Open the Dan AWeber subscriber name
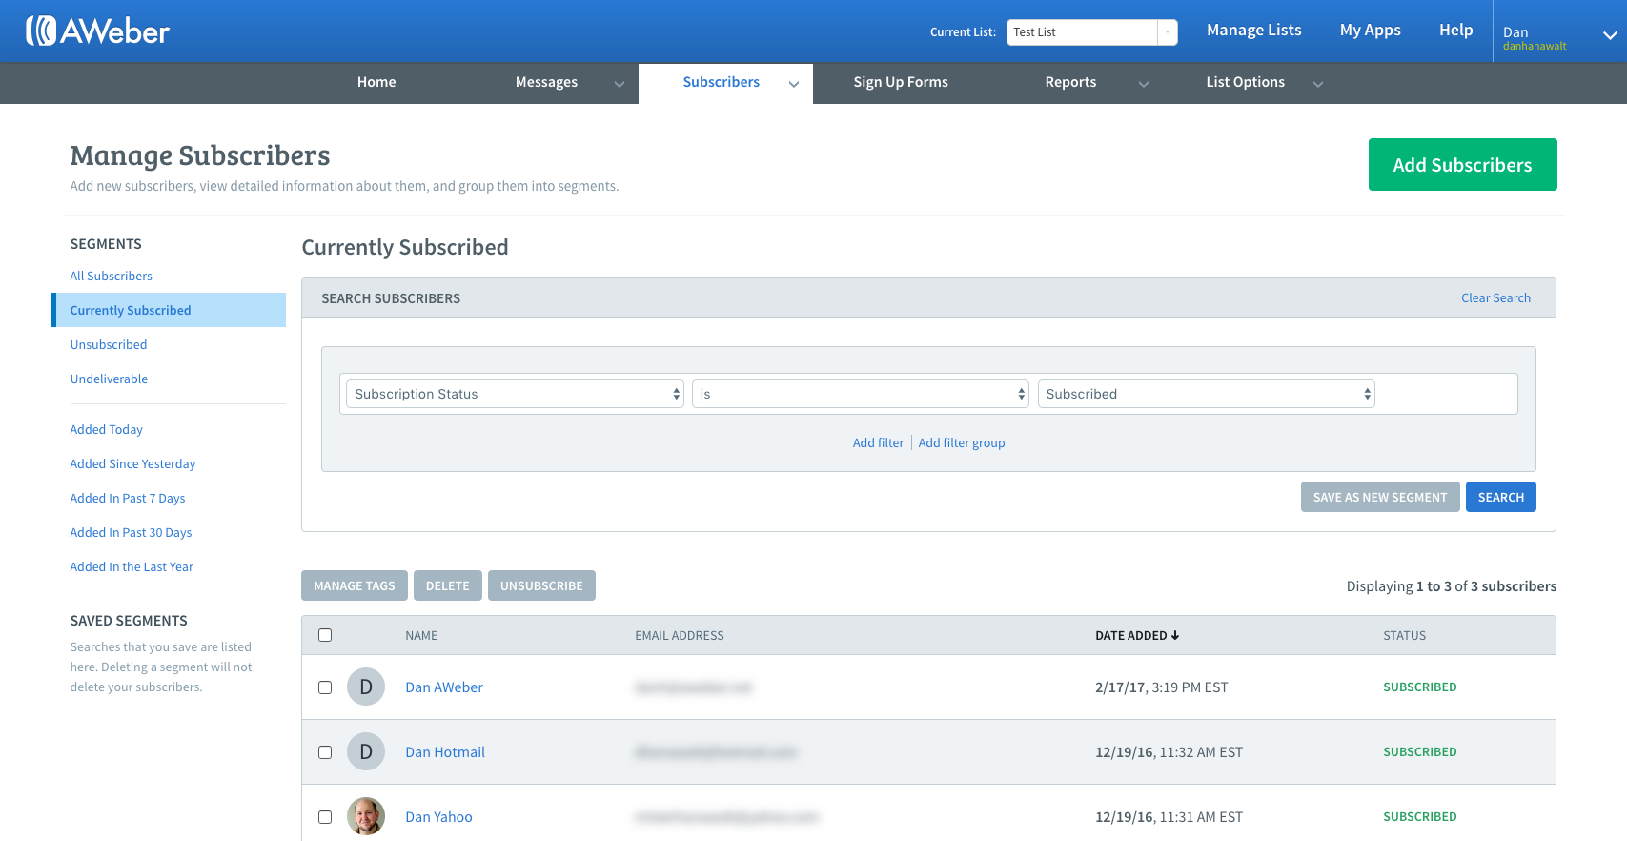This screenshot has height=841, width=1627. [444, 687]
